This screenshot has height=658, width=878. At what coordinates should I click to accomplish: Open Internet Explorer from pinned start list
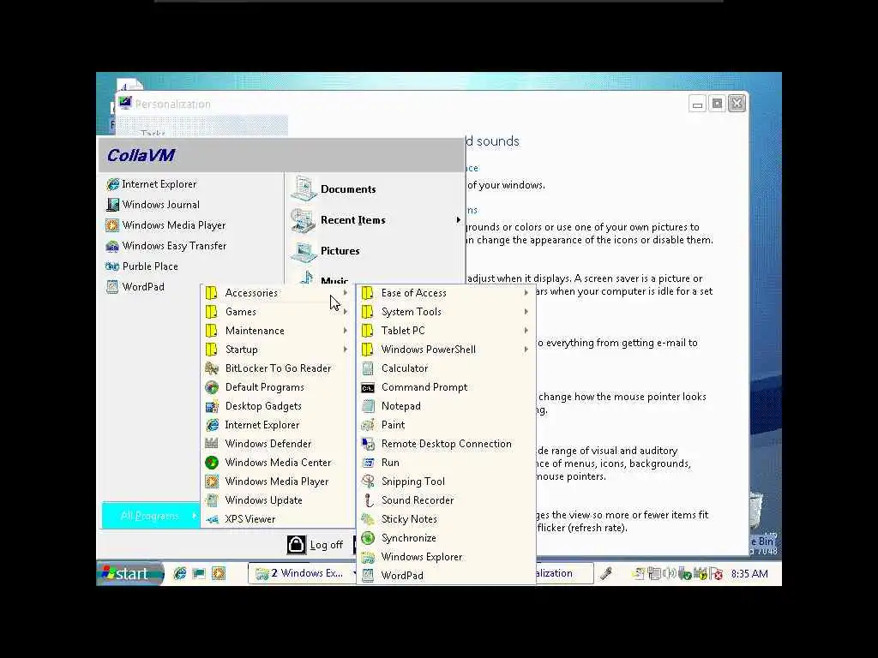pos(151,184)
